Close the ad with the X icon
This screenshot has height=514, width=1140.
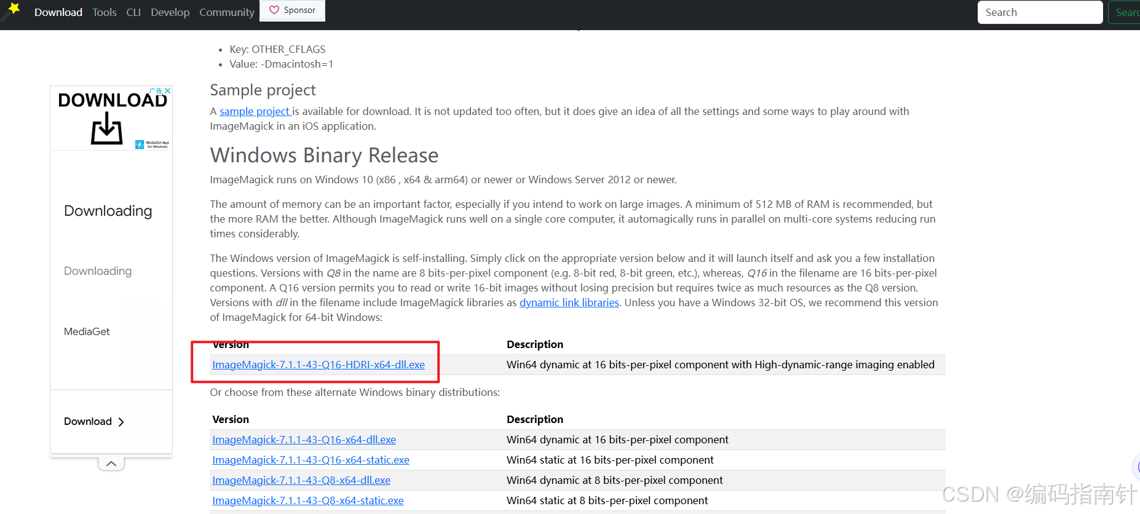click(x=167, y=90)
